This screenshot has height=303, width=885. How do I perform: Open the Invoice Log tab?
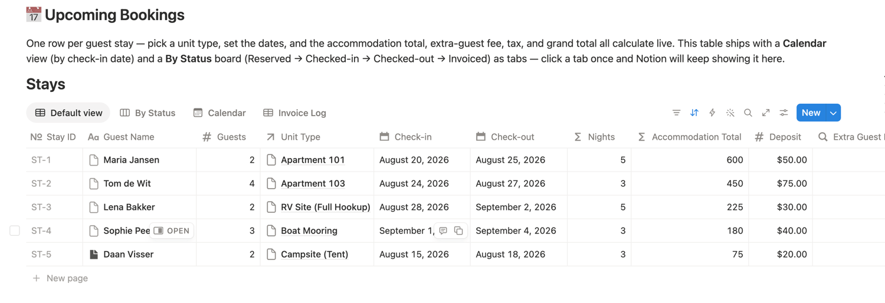294,113
